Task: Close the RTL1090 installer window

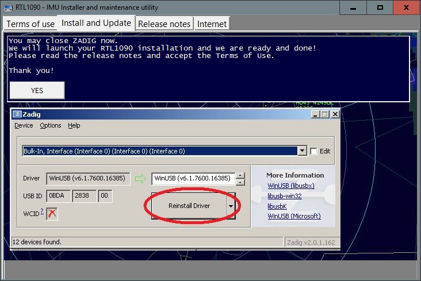Action: pos(407,7)
